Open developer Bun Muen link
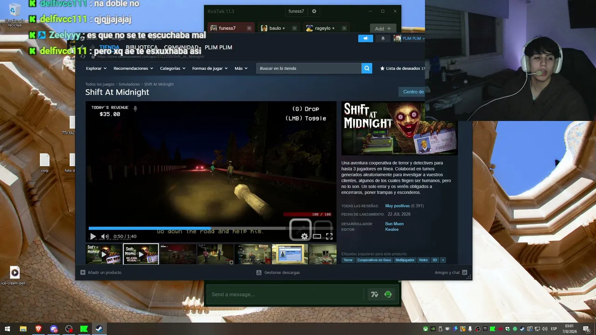The height and width of the screenshot is (335, 596). (394, 224)
